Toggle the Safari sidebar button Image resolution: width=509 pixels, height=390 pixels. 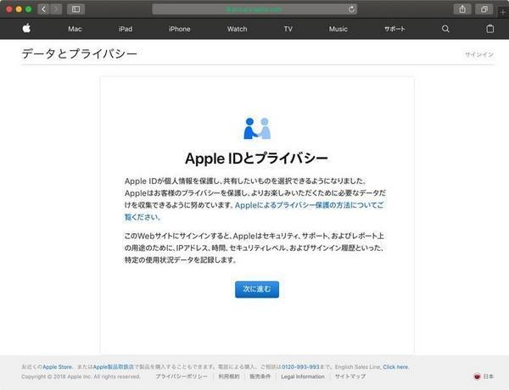coord(76,9)
